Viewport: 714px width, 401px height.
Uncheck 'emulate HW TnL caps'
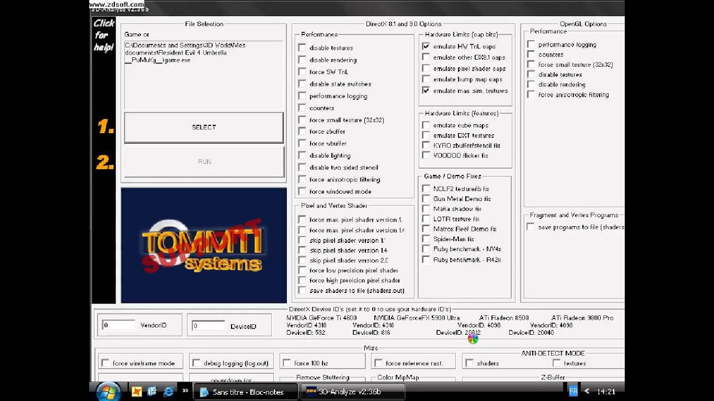(426, 46)
